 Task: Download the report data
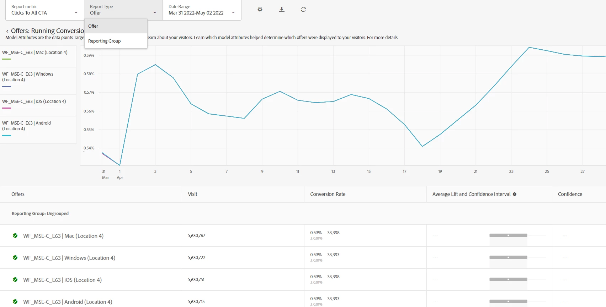point(282,10)
